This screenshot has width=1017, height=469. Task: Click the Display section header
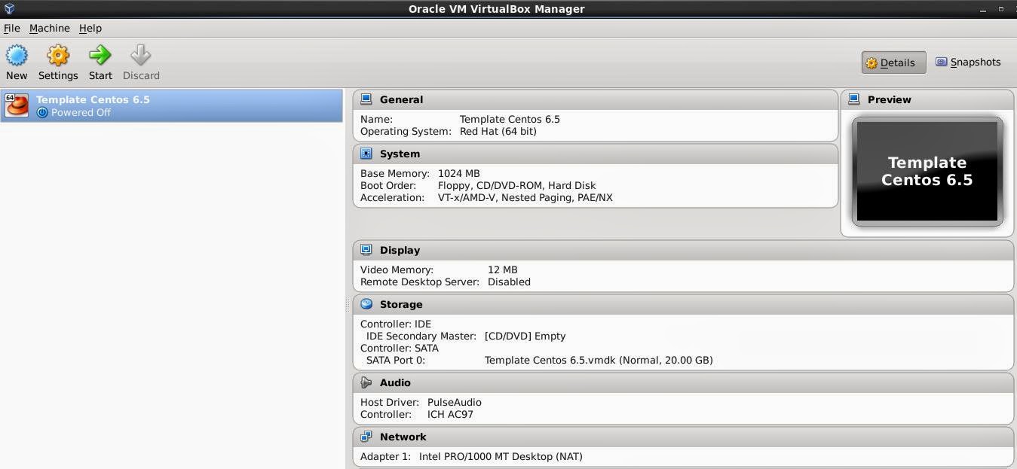(683, 250)
